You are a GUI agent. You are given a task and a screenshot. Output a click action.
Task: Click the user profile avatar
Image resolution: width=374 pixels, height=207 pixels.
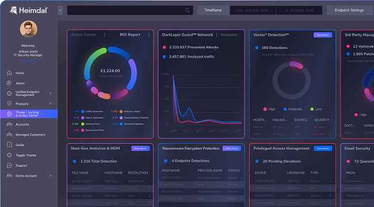pyautogui.click(x=29, y=29)
